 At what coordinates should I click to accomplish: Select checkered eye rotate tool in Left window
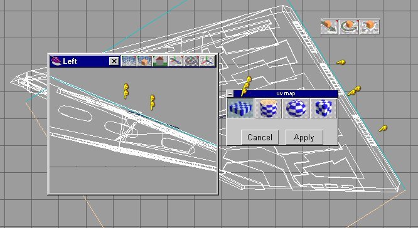click(191, 61)
